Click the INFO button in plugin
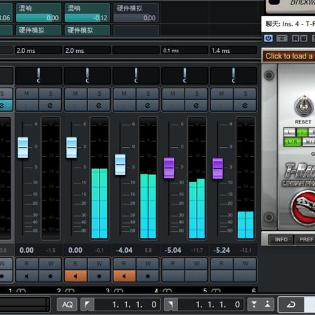Viewport: 315px width, 315px height. 281,239
